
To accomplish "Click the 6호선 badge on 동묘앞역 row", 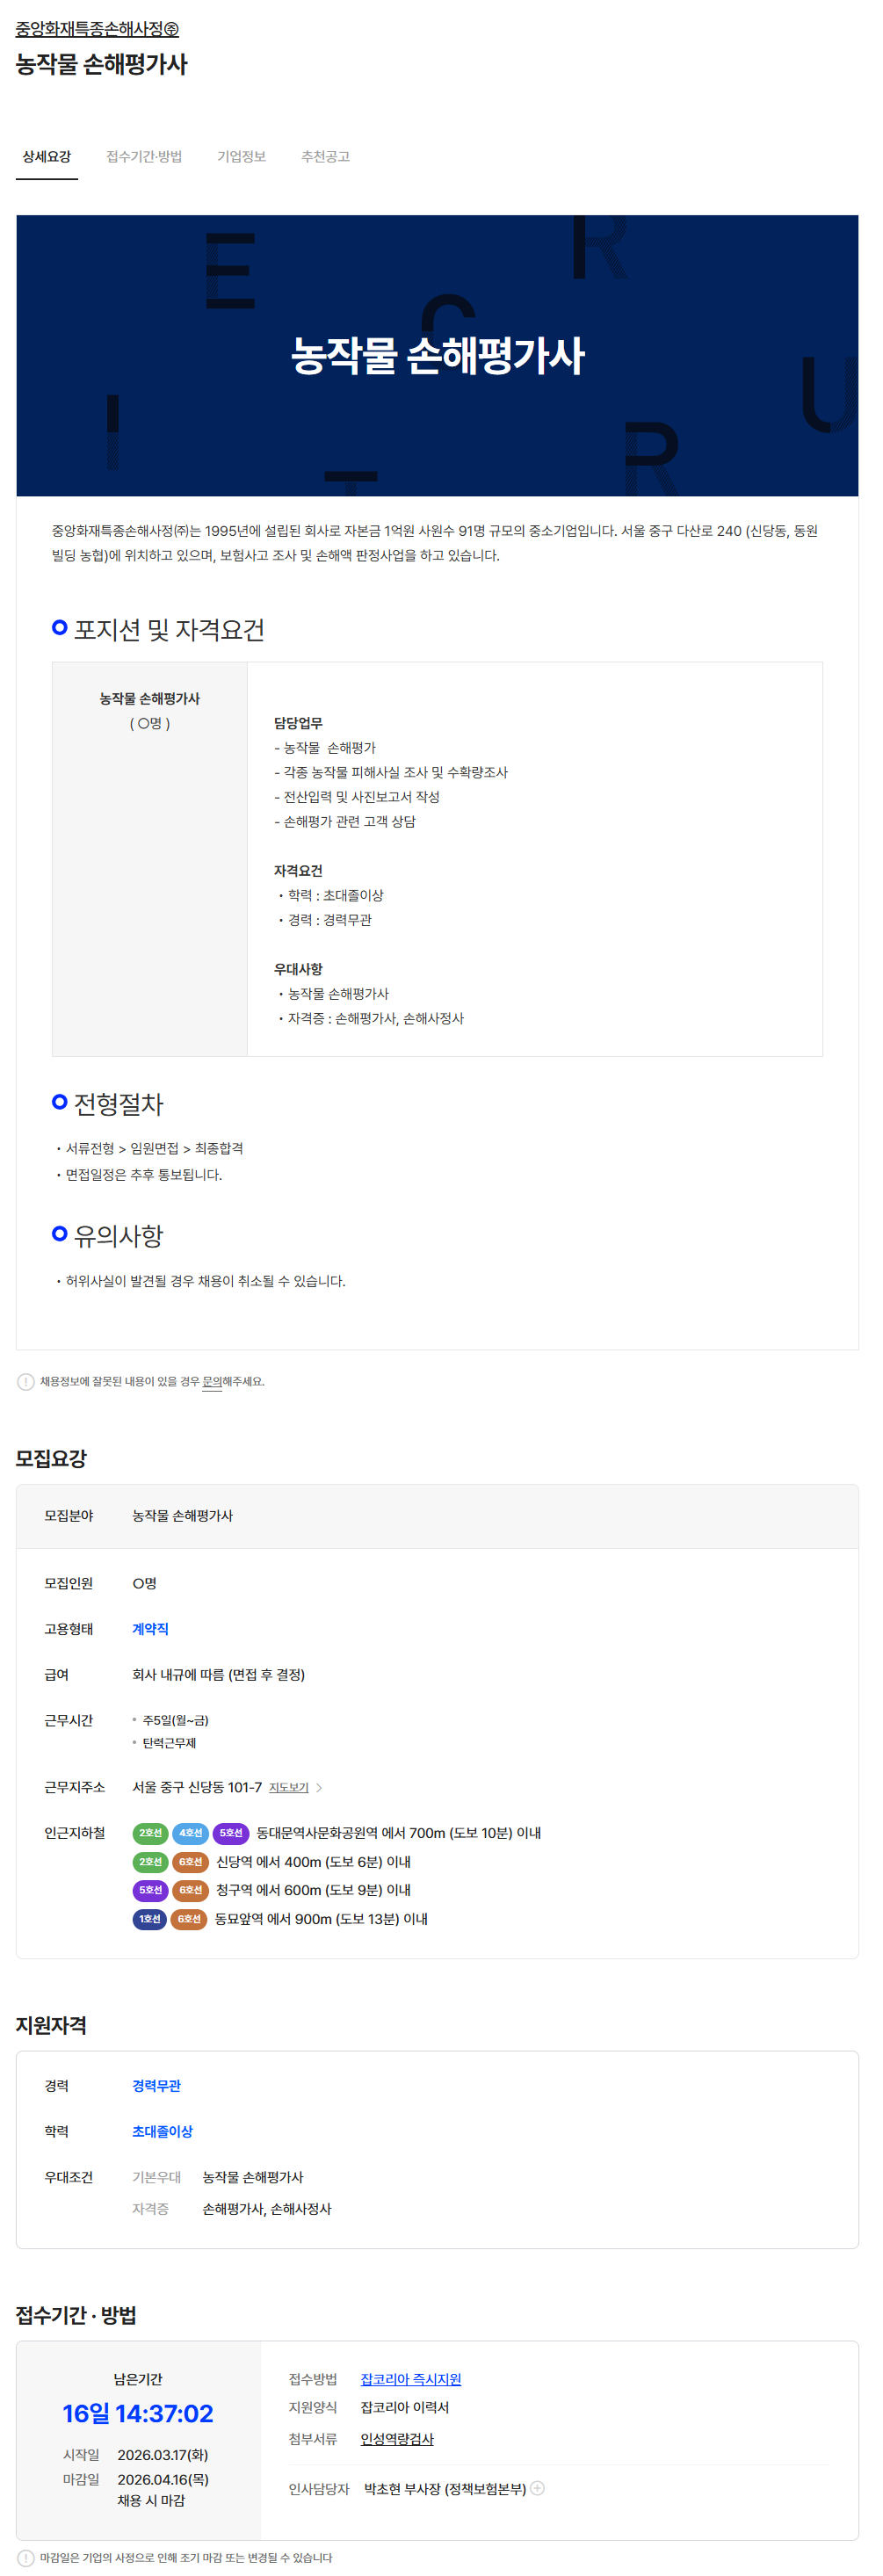I will click(x=189, y=1918).
